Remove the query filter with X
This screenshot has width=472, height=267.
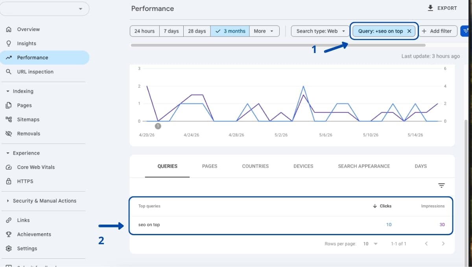tap(409, 31)
